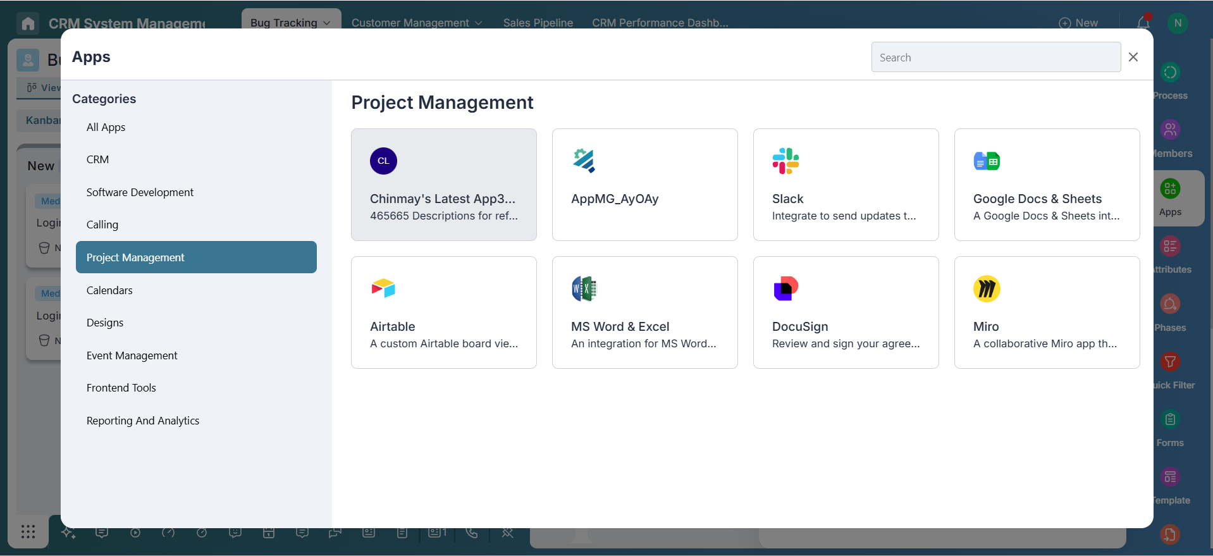Open the N user profile avatar
This screenshot has height=556, width=1213.
[x=1178, y=23]
